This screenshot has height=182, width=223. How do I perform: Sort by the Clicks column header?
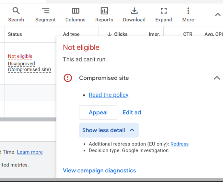(117, 34)
